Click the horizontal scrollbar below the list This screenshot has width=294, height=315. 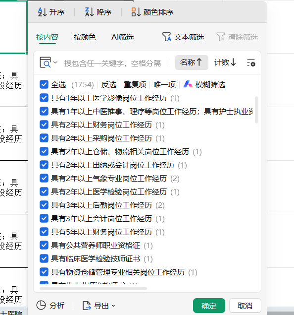click(x=93, y=289)
